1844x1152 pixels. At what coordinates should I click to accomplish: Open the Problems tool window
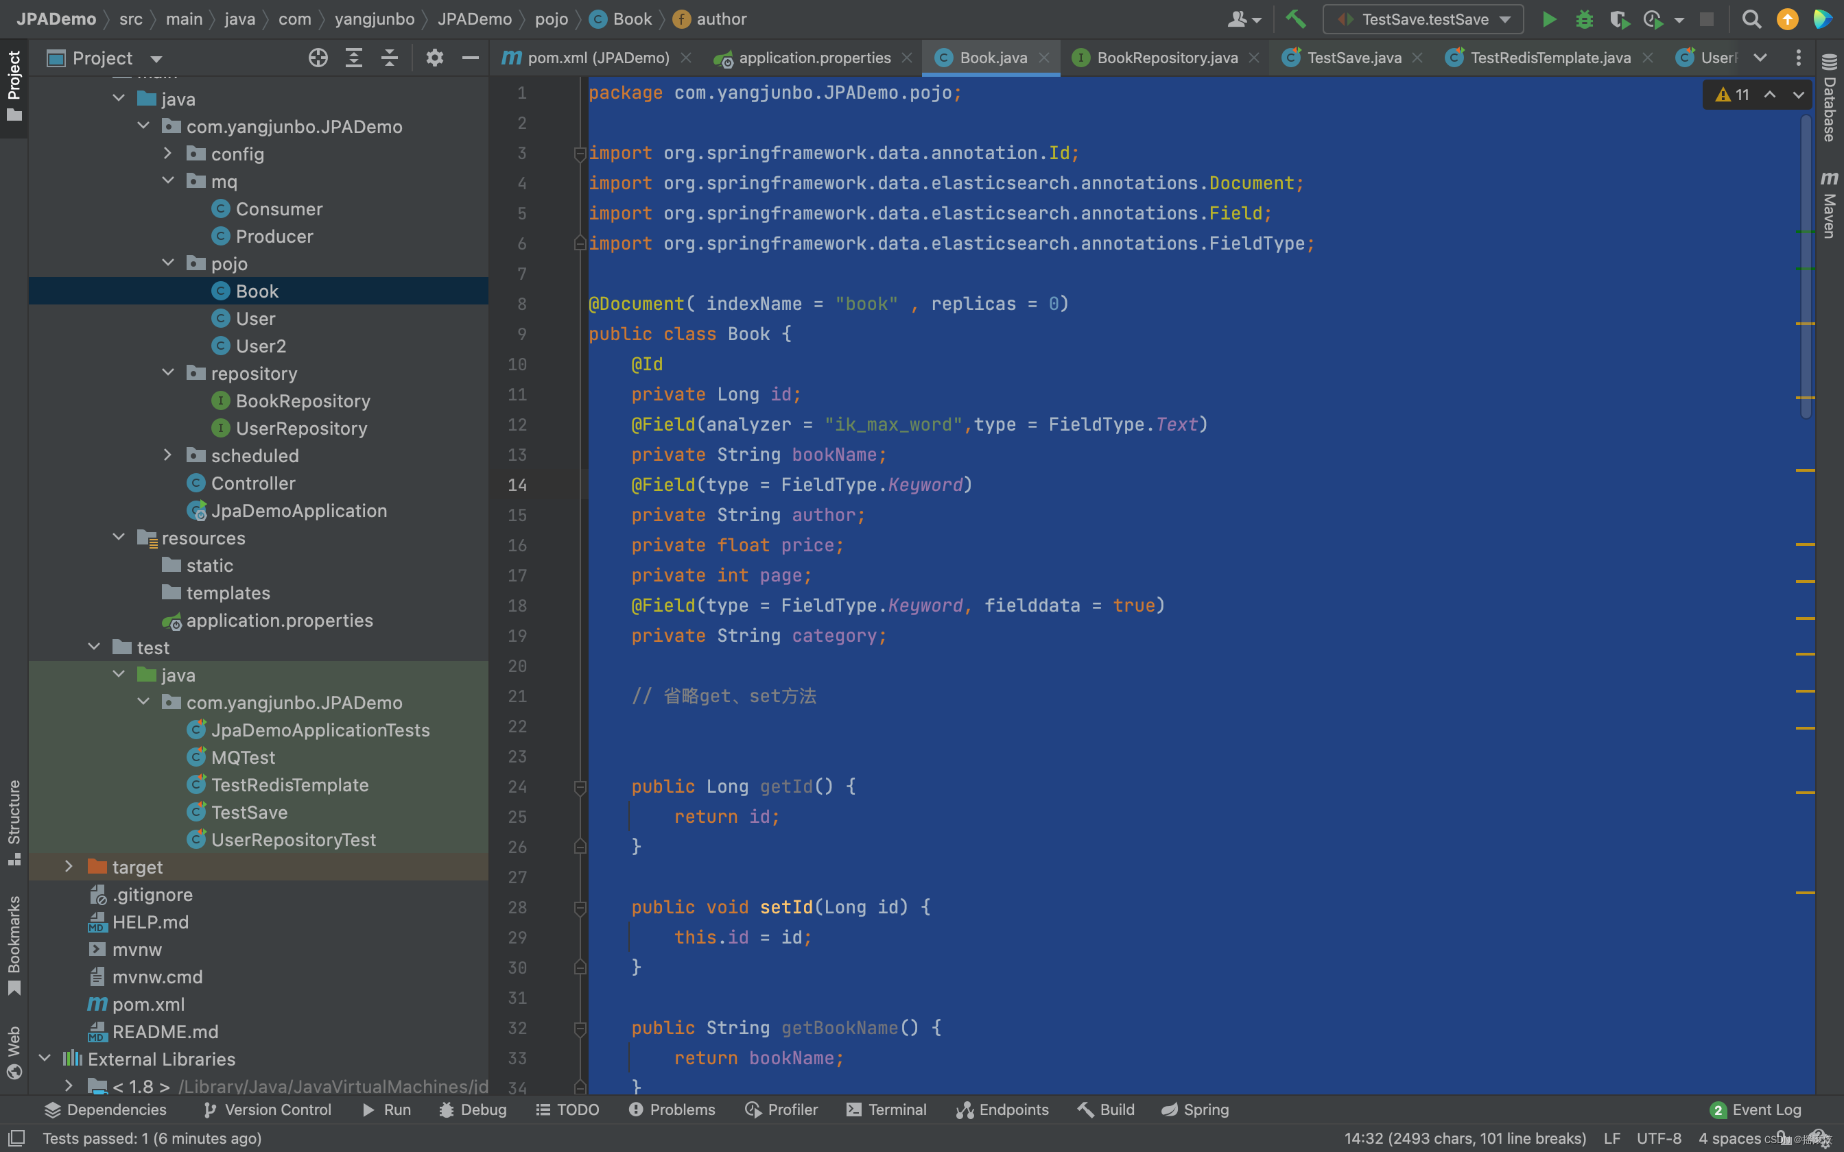click(672, 1109)
